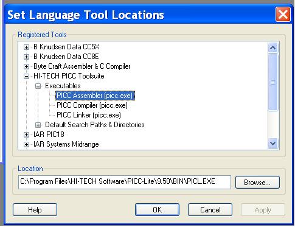Select PICC Linker (picc.exe)

click(x=89, y=115)
